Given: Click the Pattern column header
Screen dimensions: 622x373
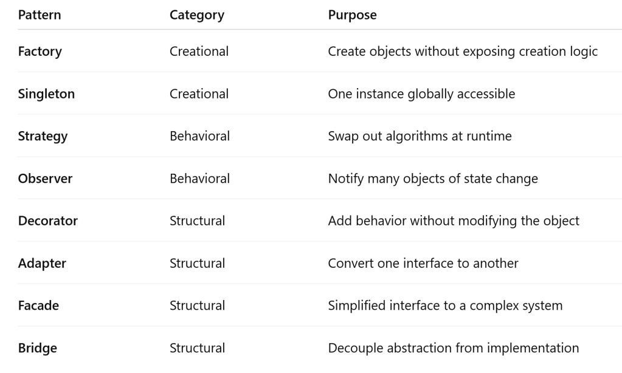Looking at the screenshot, I should click(40, 15).
